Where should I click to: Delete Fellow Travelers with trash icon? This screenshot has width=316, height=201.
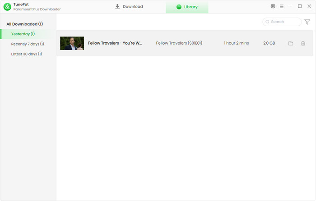[x=303, y=43]
